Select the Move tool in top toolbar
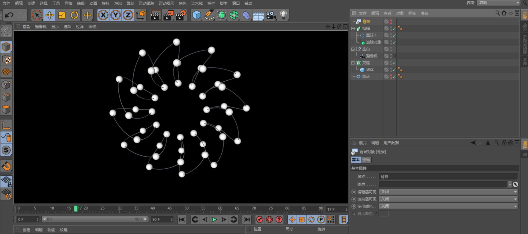Image resolution: width=528 pixels, height=234 pixels. click(50, 15)
